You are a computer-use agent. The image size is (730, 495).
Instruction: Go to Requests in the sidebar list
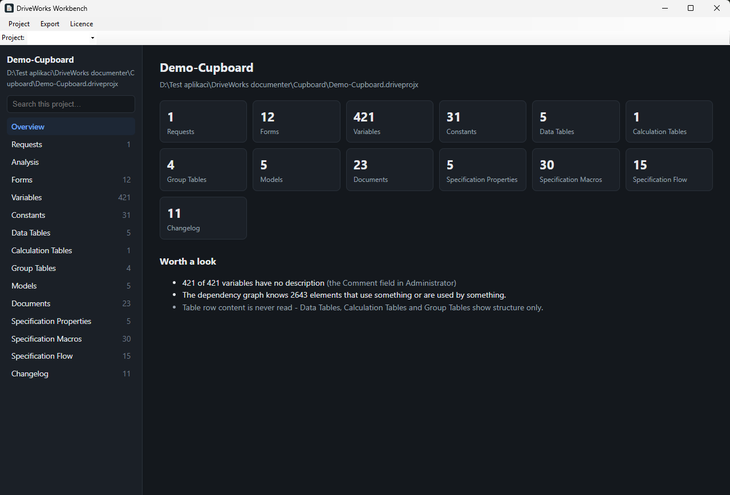pyautogui.click(x=71, y=144)
